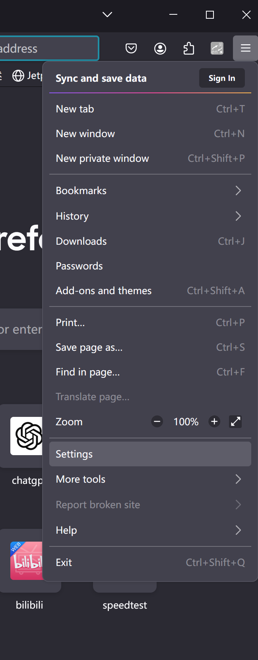
Task: Click the Sign In button
Action: 222,78
